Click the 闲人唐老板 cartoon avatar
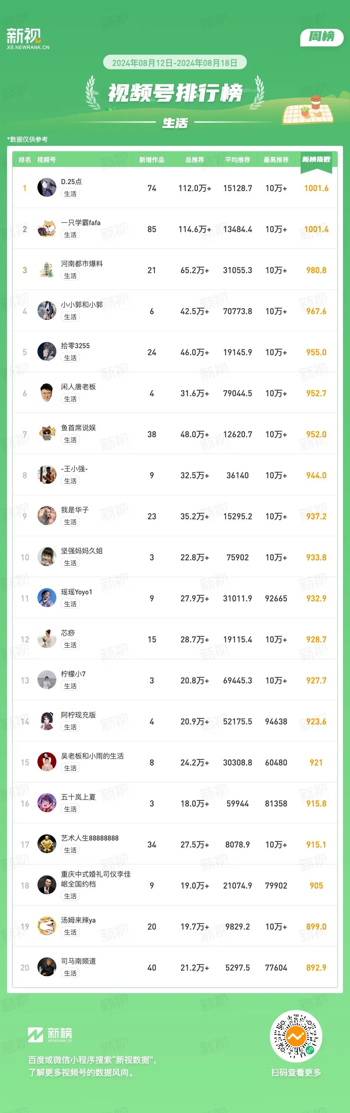The width and height of the screenshot is (350, 1113). (x=47, y=393)
